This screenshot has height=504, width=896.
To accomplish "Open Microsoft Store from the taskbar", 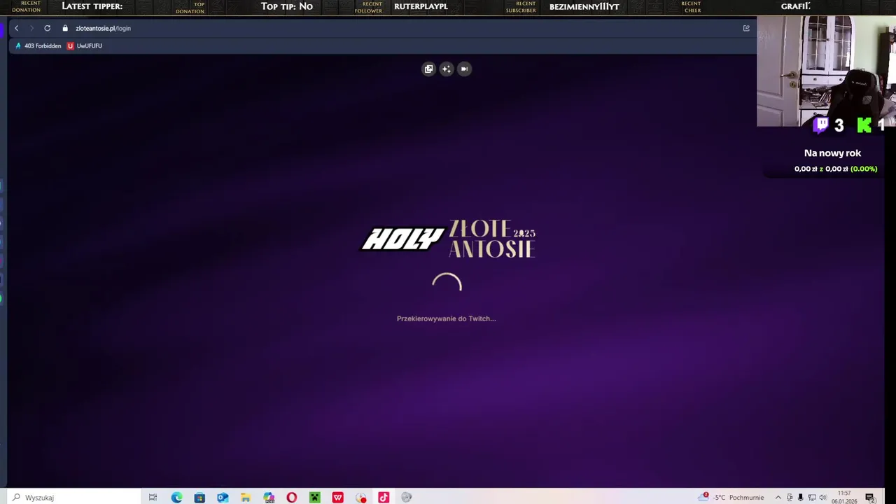I will coord(199,498).
